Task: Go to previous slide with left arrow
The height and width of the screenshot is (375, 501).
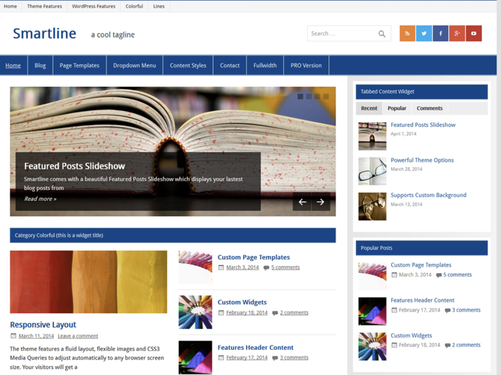Action: pyautogui.click(x=302, y=202)
